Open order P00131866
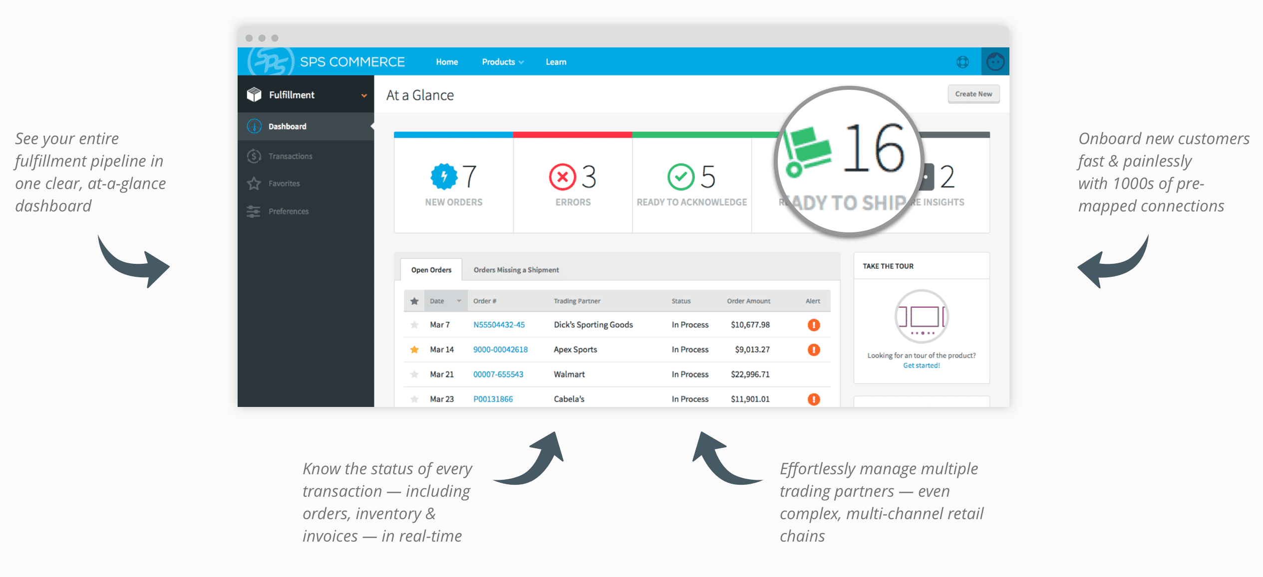 pyautogui.click(x=493, y=399)
